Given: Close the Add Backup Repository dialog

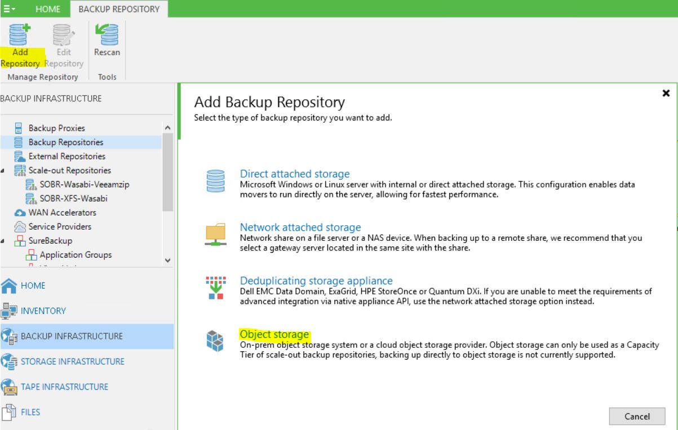Looking at the screenshot, I should pos(666,93).
